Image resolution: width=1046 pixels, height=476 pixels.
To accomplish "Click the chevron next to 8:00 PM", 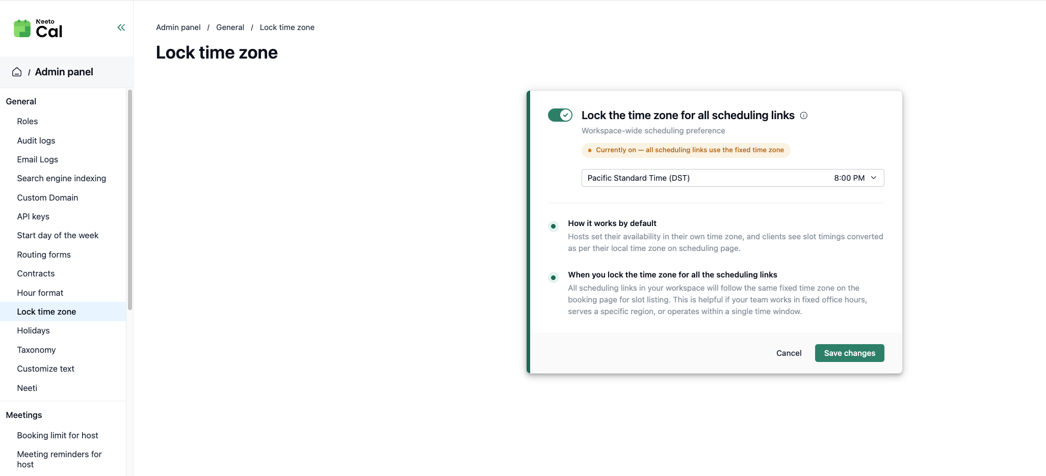I will [x=874, y=178].
